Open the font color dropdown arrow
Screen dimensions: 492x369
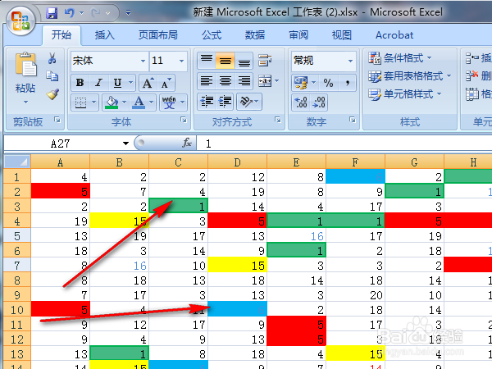point(151,102)
